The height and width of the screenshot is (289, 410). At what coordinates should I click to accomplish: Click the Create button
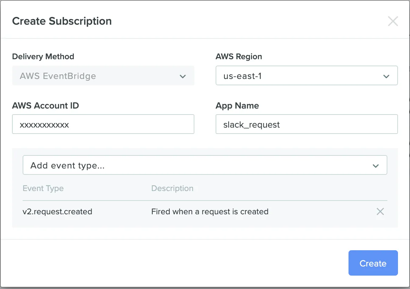(373, 263)
